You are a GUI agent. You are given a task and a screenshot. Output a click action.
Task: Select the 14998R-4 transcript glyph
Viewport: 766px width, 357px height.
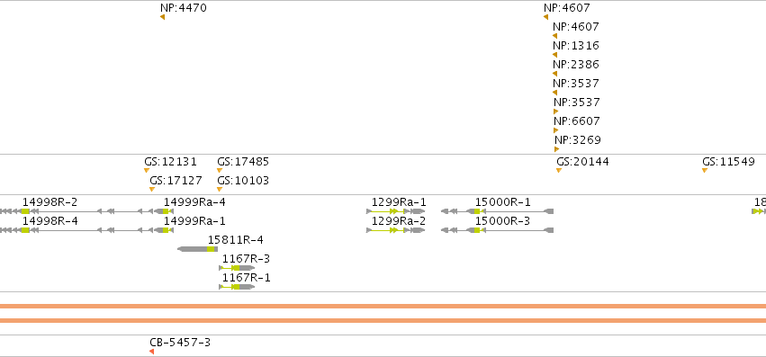77,230
